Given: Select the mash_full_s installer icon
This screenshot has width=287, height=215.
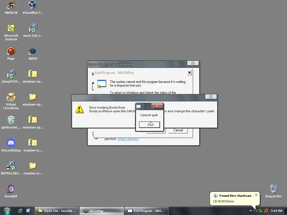Looking at the screenshot, I should [x=33, y=31].
